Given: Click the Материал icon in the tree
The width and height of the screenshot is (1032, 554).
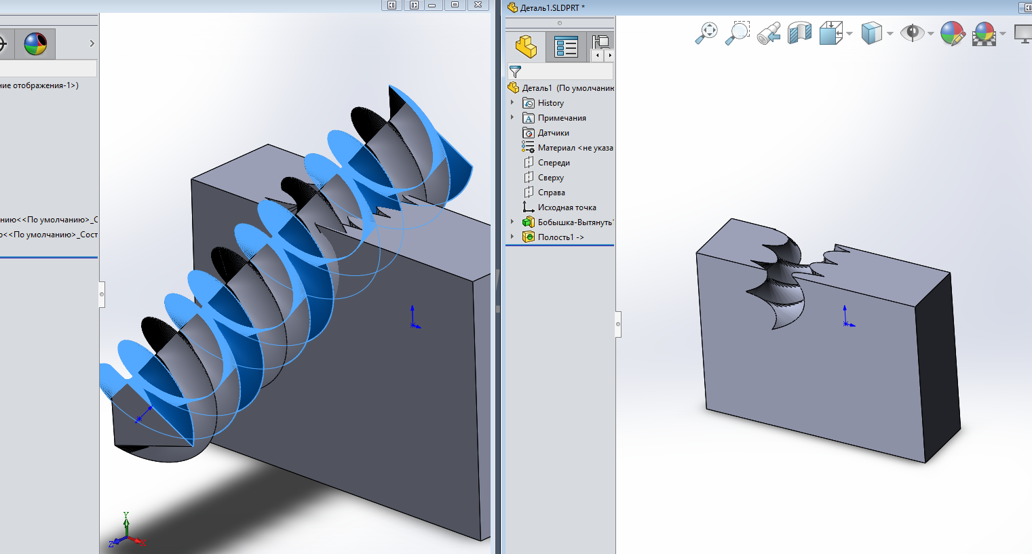Looking at the screenshot, I should pos(528,148).
